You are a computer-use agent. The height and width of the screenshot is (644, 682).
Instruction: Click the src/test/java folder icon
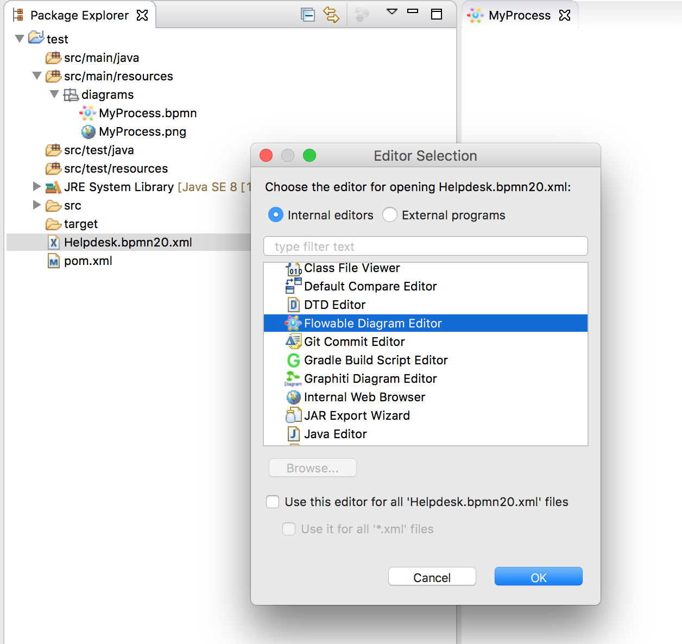53,149
